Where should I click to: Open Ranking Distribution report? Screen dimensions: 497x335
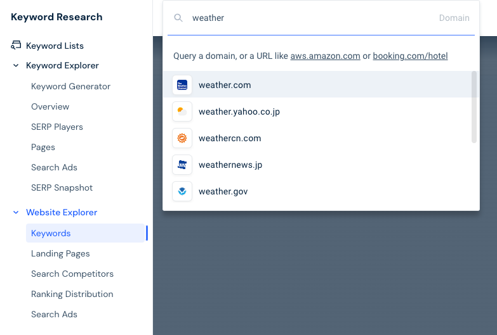coord(72,294)
